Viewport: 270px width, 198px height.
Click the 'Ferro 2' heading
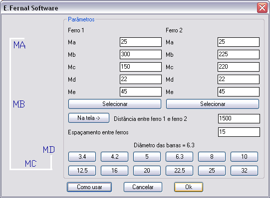[x=174, y=30]
